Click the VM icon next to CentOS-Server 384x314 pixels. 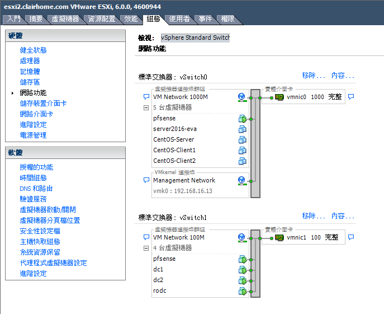[x=243, y=140]
